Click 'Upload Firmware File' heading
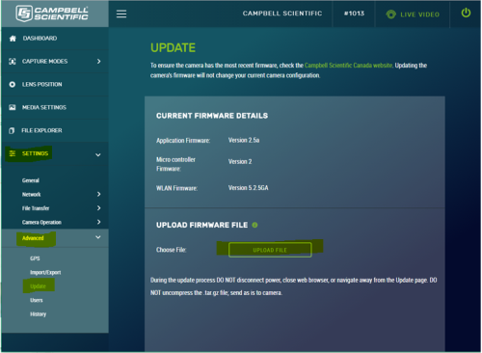 [x=202, y=225]
